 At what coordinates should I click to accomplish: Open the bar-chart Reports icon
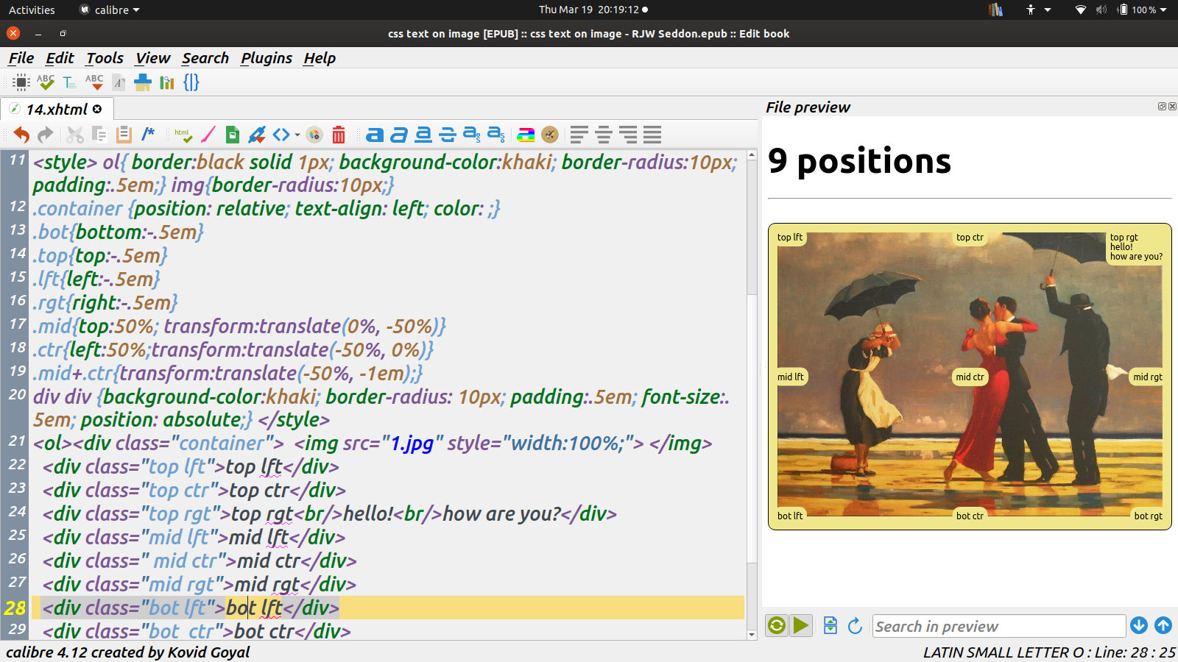click(167, 82)
